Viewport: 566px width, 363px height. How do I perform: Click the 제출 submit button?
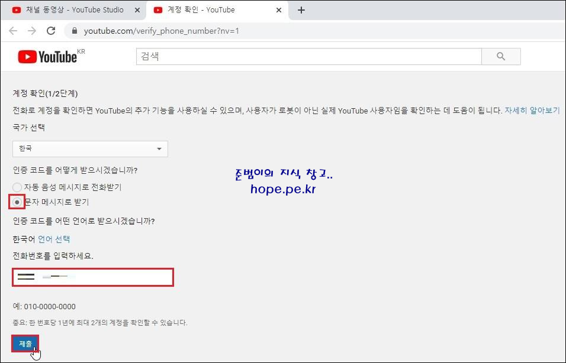pyautogui.click(x=25, y=343)
